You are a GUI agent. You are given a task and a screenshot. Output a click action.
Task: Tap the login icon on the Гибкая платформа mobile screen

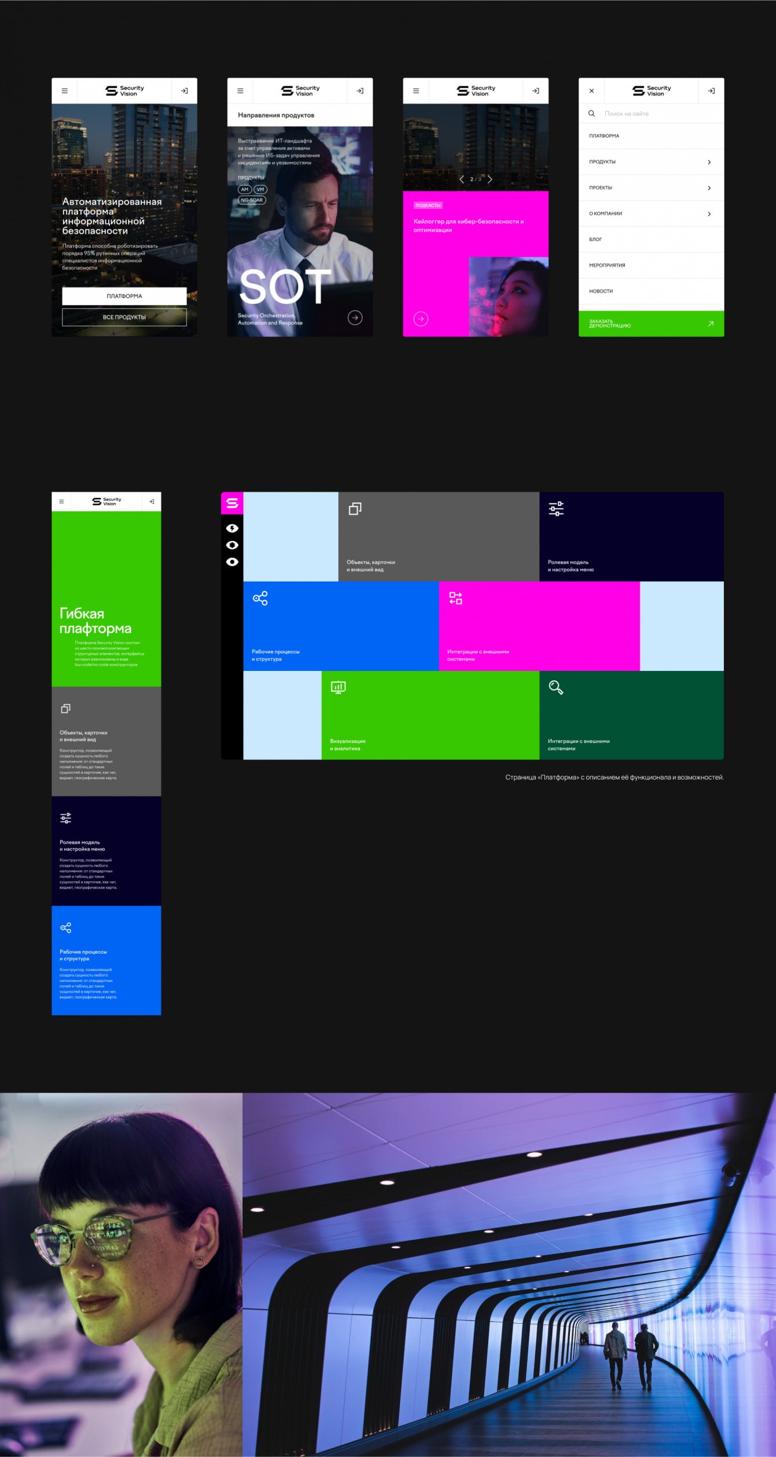tap(151, 502)
